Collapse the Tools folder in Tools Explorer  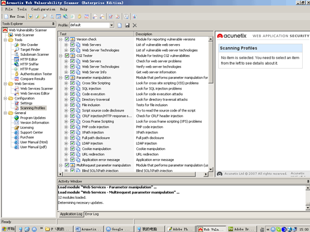click(5, 40)
